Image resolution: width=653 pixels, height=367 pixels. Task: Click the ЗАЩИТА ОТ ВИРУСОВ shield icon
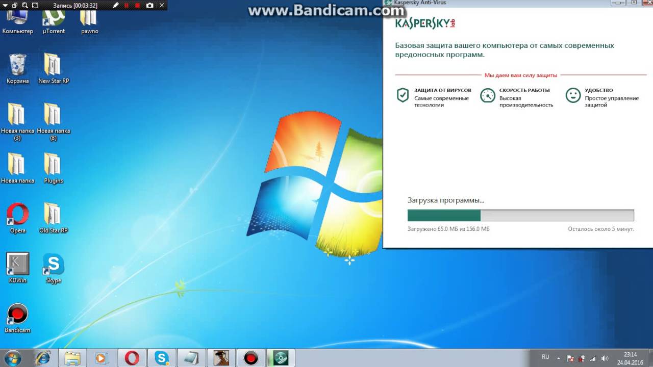coord(403,95)
